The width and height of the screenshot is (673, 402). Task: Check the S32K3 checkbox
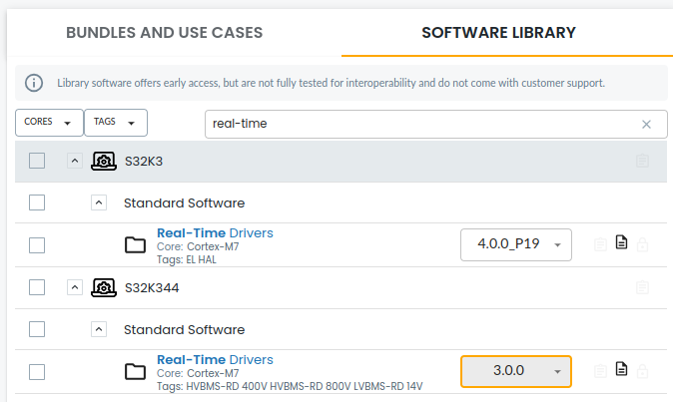37,161
